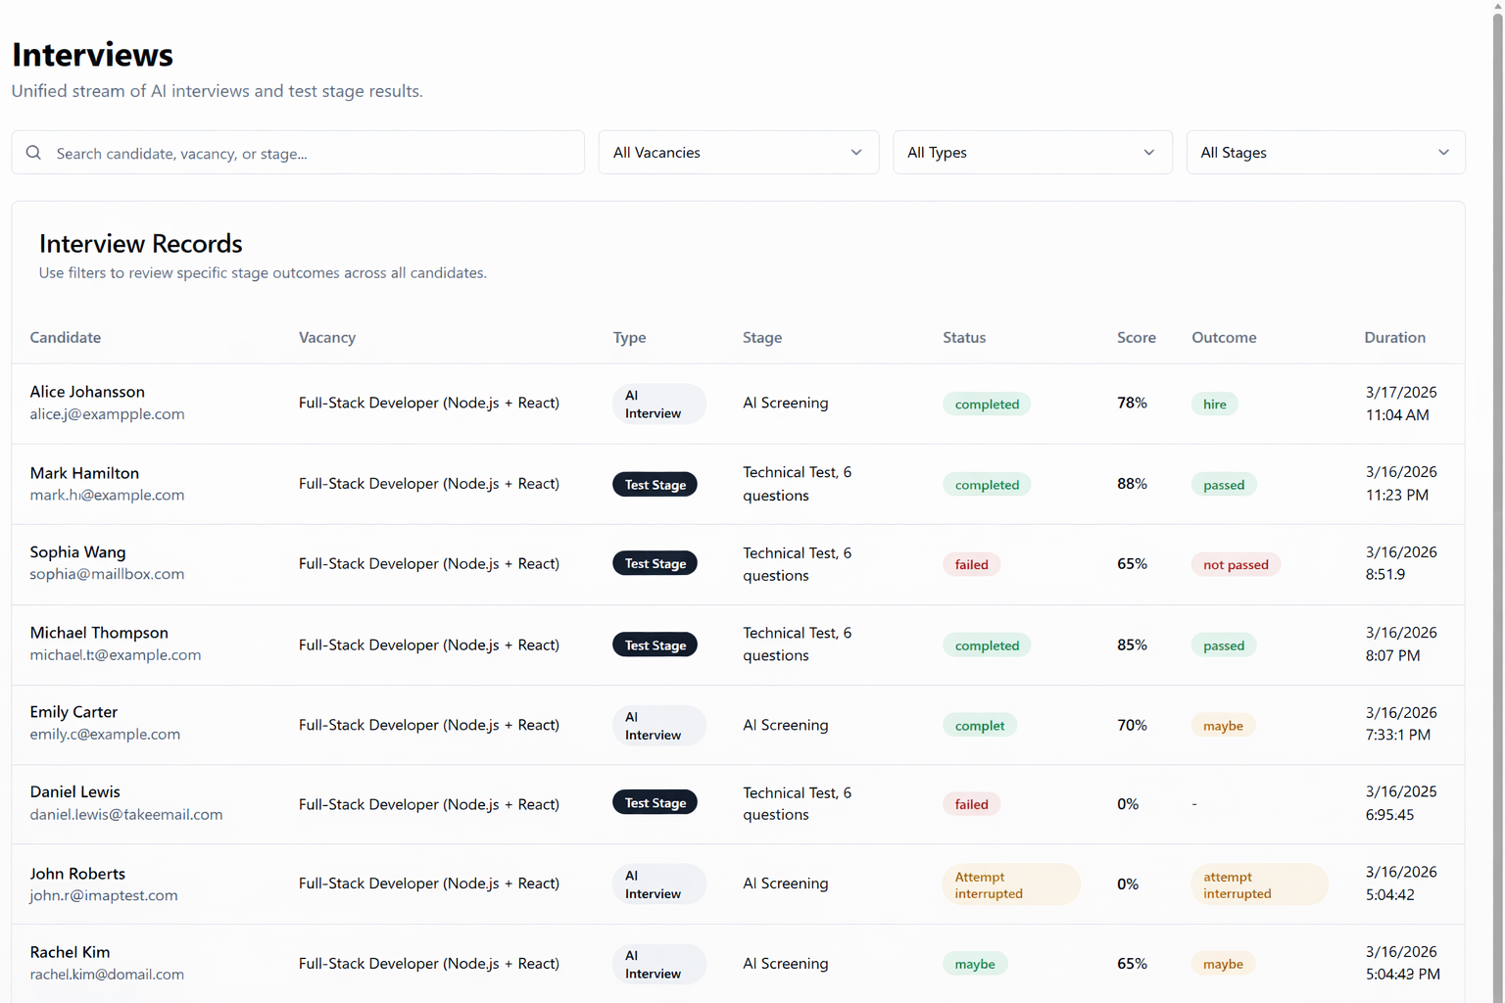This screenshot has height=1003, width=1505.
Task: Click email daniel.lewis@takeemail.com
Action: 126,814
